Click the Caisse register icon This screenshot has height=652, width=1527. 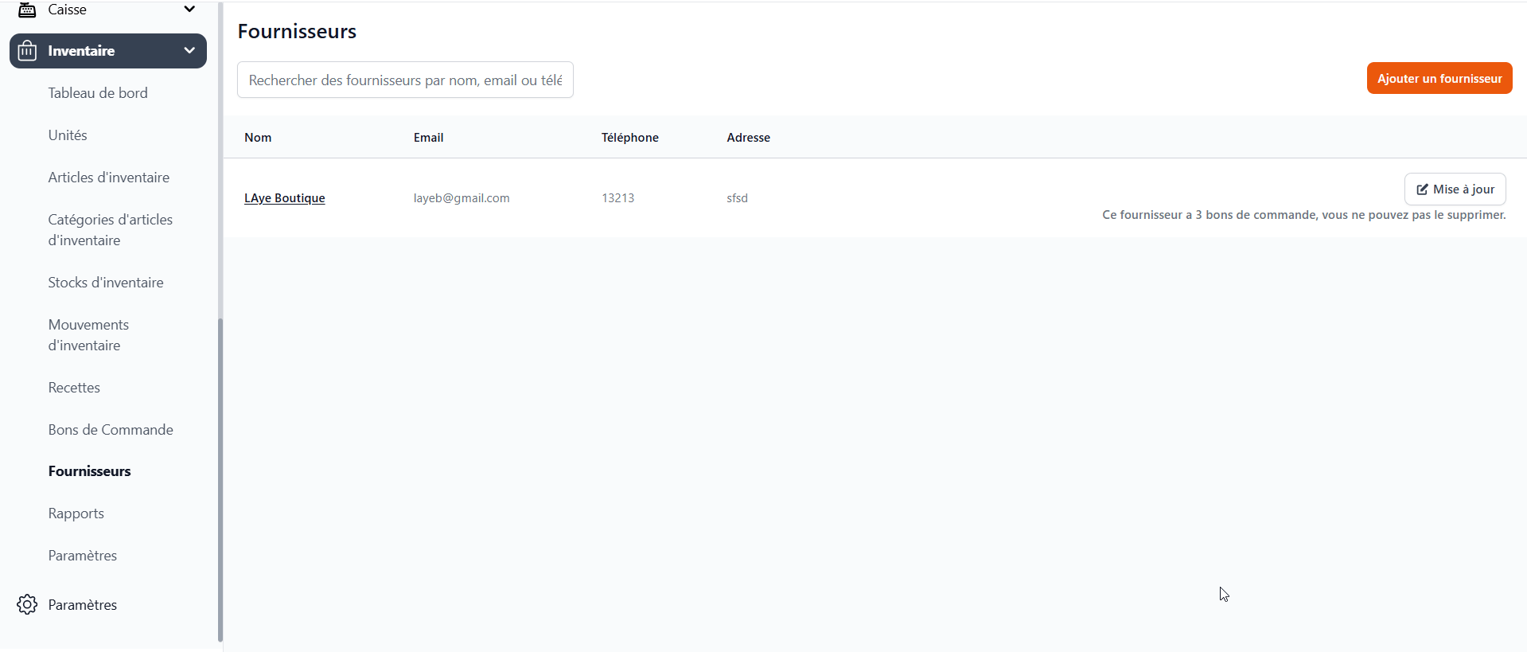click(27, 10)
